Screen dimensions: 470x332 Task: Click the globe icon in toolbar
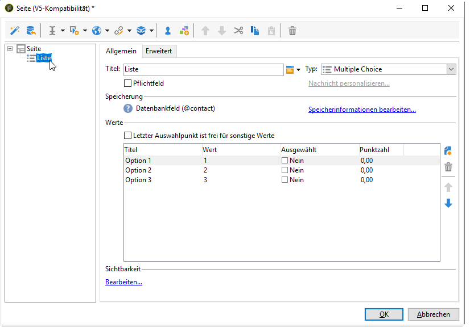coord(97,31)
